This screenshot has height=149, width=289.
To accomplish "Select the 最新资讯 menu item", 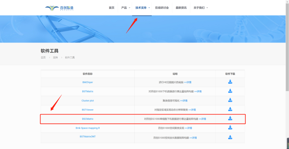I will [181, 8].
